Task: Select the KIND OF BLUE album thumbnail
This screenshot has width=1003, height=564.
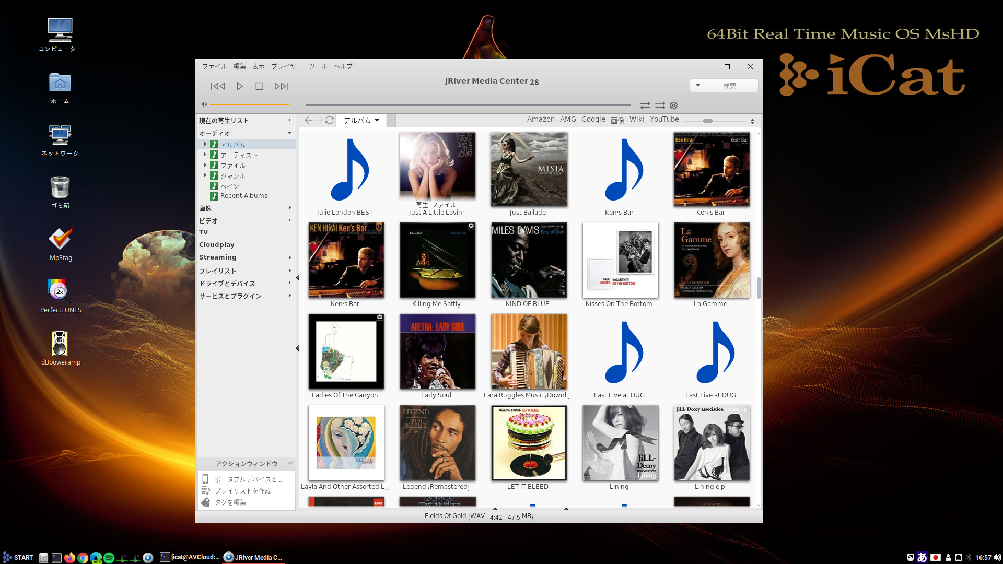Action: [x=529, y=260]
